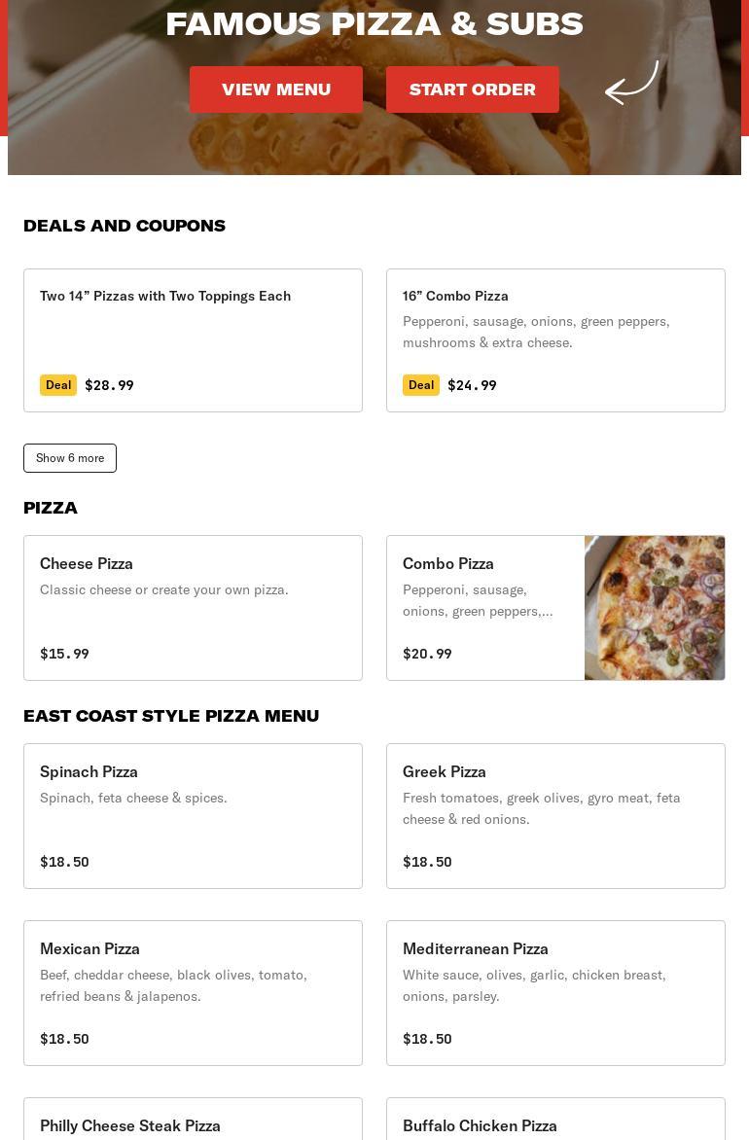This screenshot has height=1140, width=749.
Task: Pick the Greek Pizza menu item
Action: [x=555, y=816]
